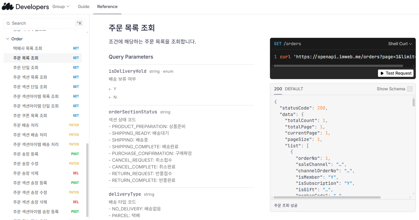Viewport: 419px width, 220px height.
Task: Open 주문 섹션 송장 삭제 entry
Action: click(43, 202)
